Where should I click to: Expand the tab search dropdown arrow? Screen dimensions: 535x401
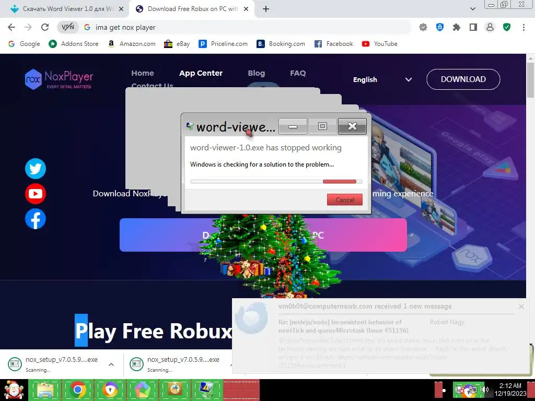pos(473,9)
